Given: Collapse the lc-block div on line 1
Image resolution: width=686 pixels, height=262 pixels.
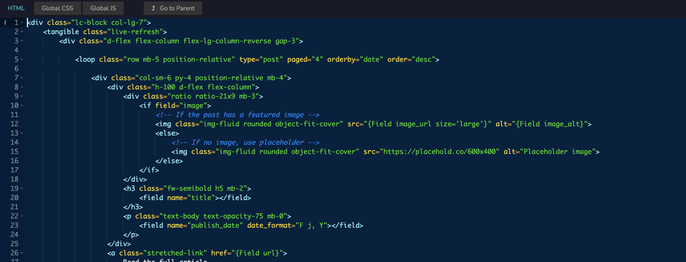Looking at the screenshot, I should (x=22, y=23).
